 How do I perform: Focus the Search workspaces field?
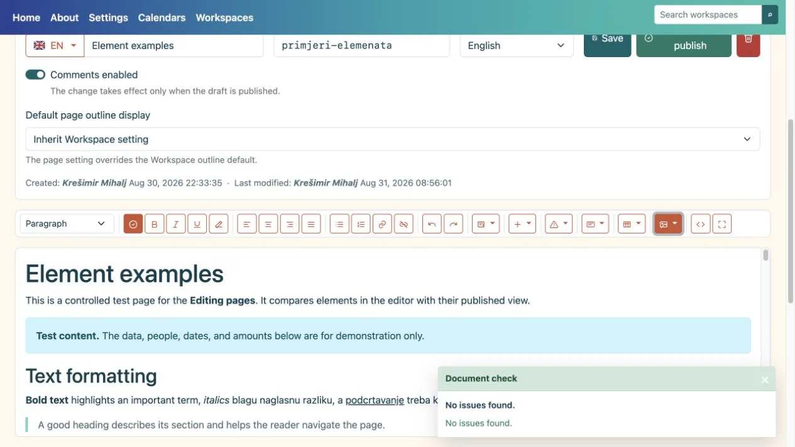(x=708, y=14)
